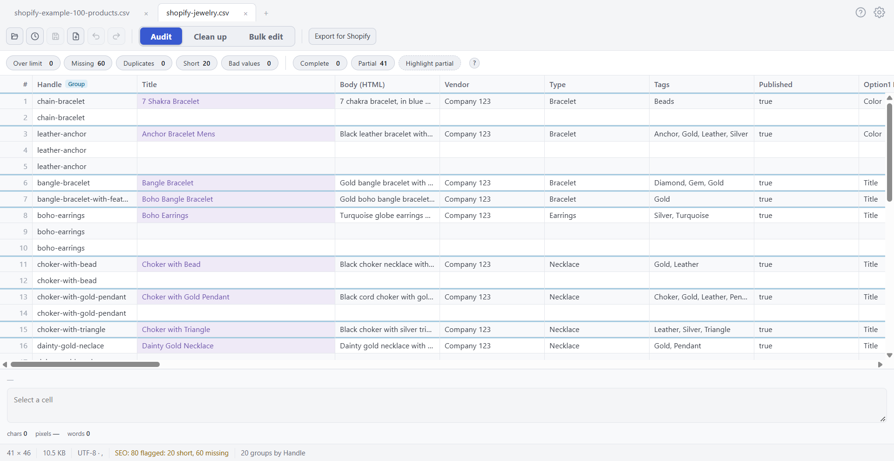The height and width of the screenshot is (461, 894).
Task: Click the Group badge on Handle header
Action: [x=76, y=84]
